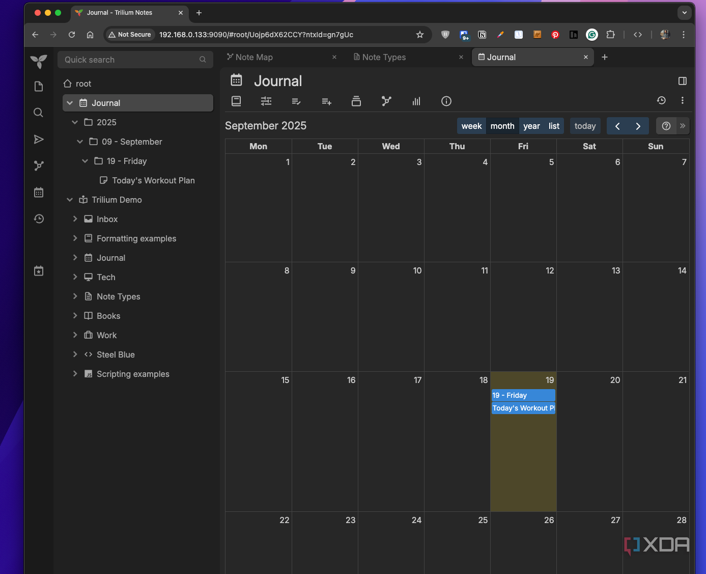Open the search icon in the left launcher
This screenshot has width=706, height=574.
tap(39, 113)
